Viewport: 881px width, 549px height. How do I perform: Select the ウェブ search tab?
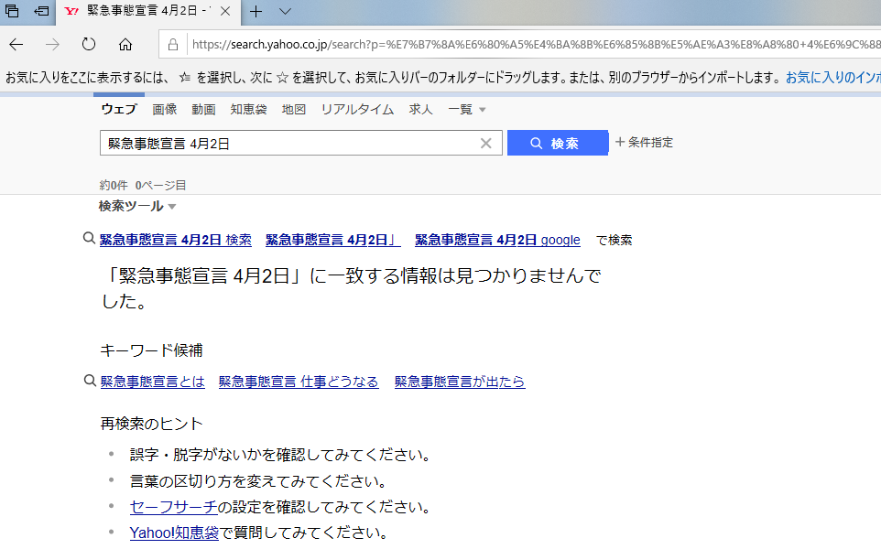coord(118,110)
